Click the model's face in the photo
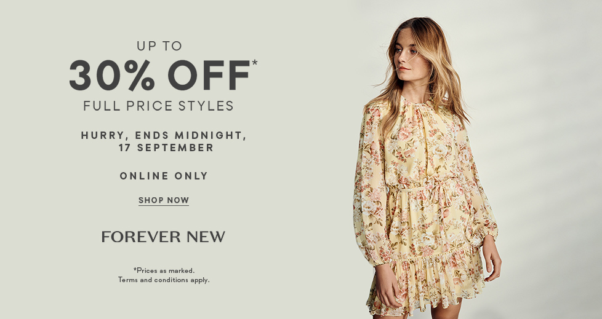602x319 pixels. click(x=407, y=58)
